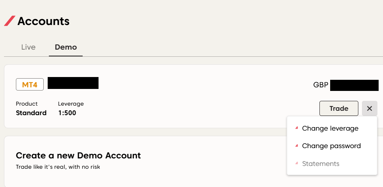Click the orange MT4 platform badge

tap(30, 85)
